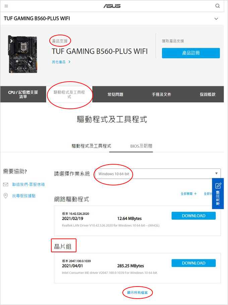Click the ASUS logo
Screen dimensions: 228x305
(112, 6)
